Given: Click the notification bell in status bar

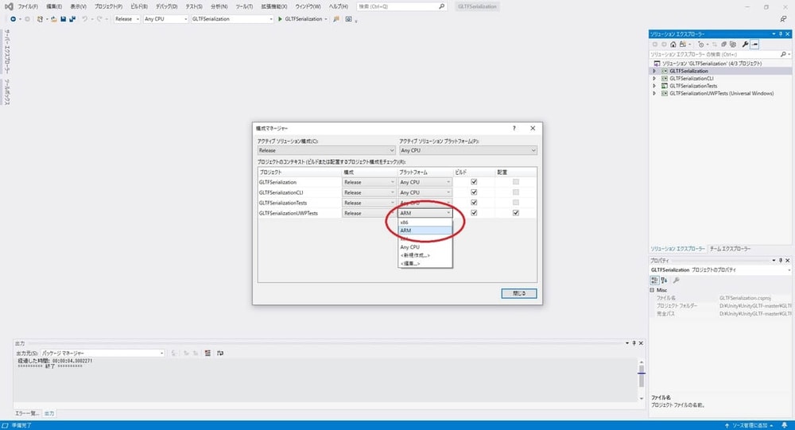Looking at the screenshot, I should click(785, 425).
